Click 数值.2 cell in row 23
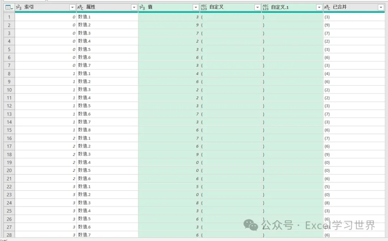This screenshot has height=241, width=388. (x=107, y=195)
